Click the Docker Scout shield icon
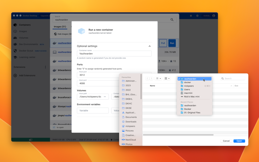 tap(15, 51)
